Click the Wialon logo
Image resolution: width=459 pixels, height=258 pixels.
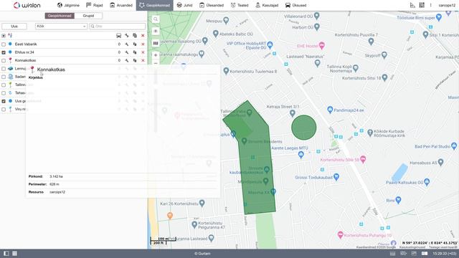27,5
